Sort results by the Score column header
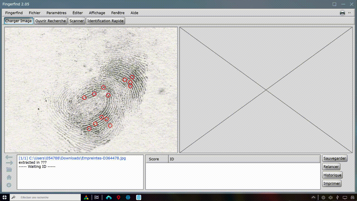The width and height of the screenshot is (357, 201). [x=154, y=159]
